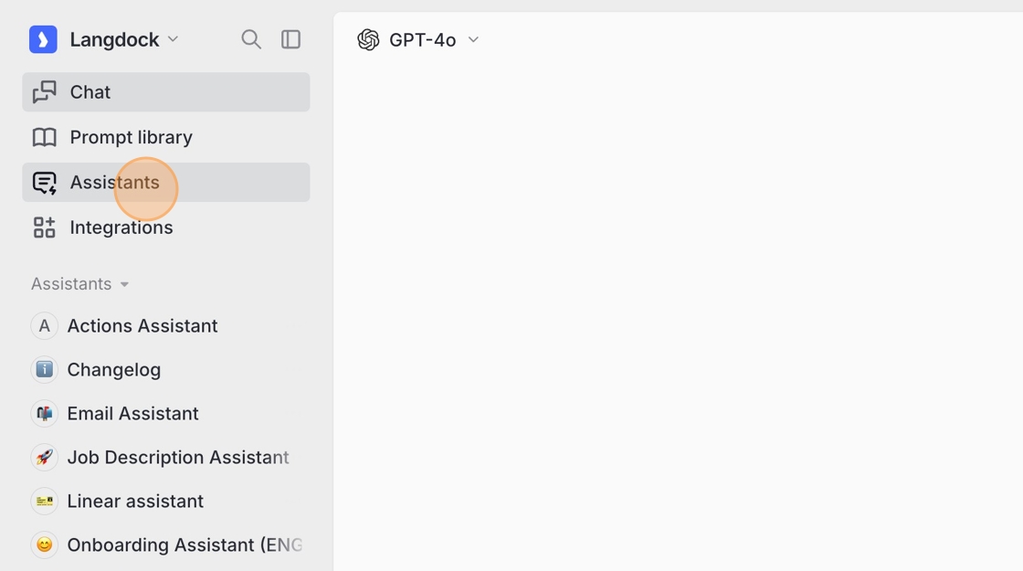The image size is (1023, 571).
Task: Open the Email Assistant
Action: [x=132, y=414]
